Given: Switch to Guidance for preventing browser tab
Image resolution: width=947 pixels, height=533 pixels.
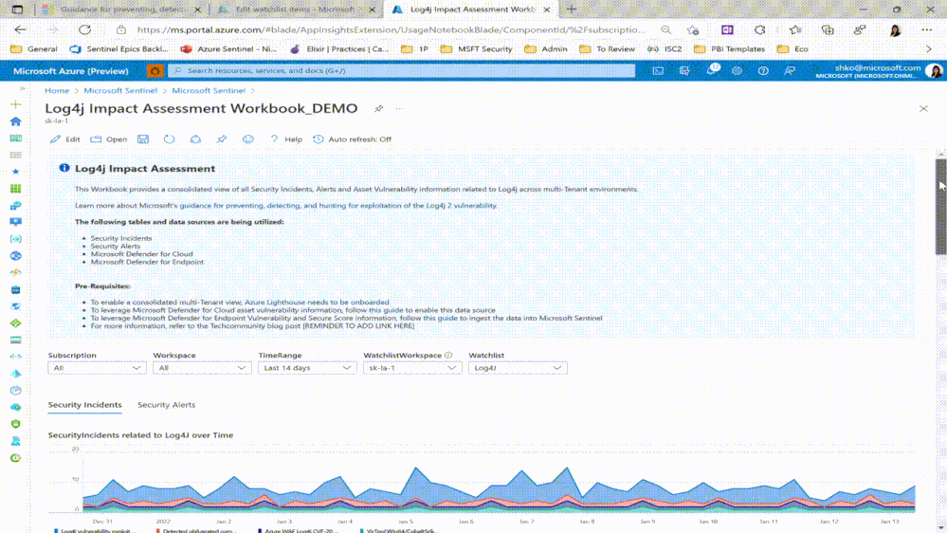Looking at the screenshot, I should tap(122, 9).
